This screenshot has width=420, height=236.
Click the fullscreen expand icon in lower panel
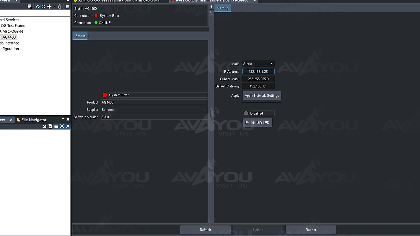[62, 126]
